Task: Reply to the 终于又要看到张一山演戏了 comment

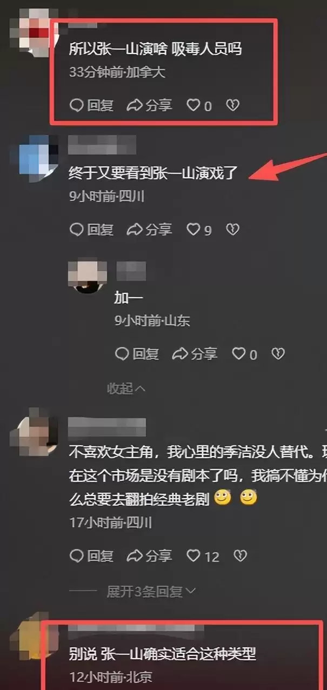Action: [92, 230]
